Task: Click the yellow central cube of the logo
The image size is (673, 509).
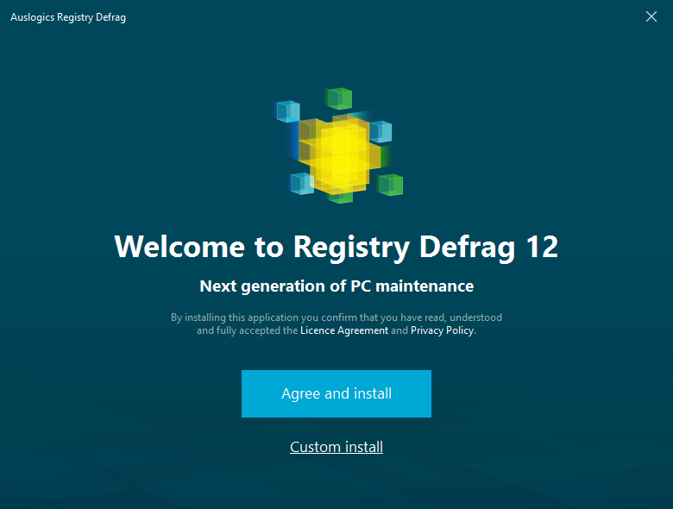Action: click(339, 154)
